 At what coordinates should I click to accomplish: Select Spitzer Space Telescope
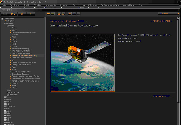(x=21, y=74)
